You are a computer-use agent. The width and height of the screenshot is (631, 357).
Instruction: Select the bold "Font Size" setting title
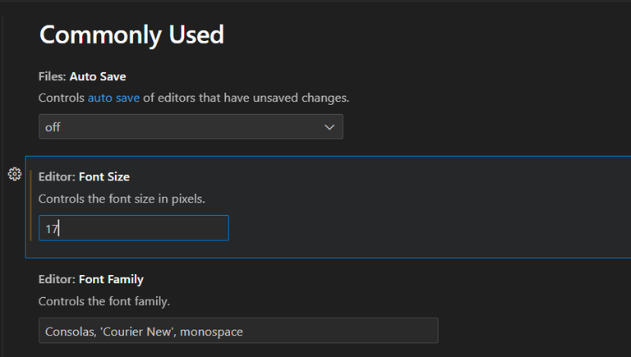coord(104,176)
